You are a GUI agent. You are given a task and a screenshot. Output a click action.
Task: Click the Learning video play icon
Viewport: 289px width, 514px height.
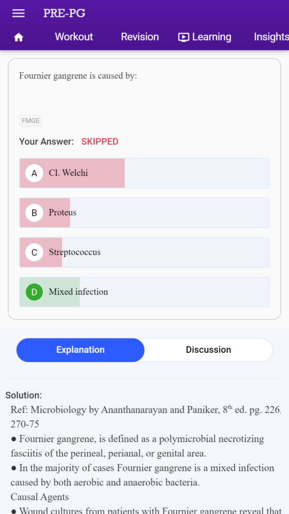click(x=184, y=37)
